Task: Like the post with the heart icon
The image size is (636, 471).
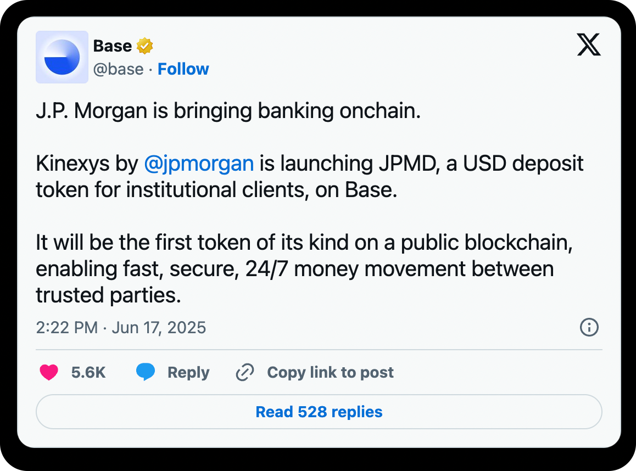Action: [49, 373]
